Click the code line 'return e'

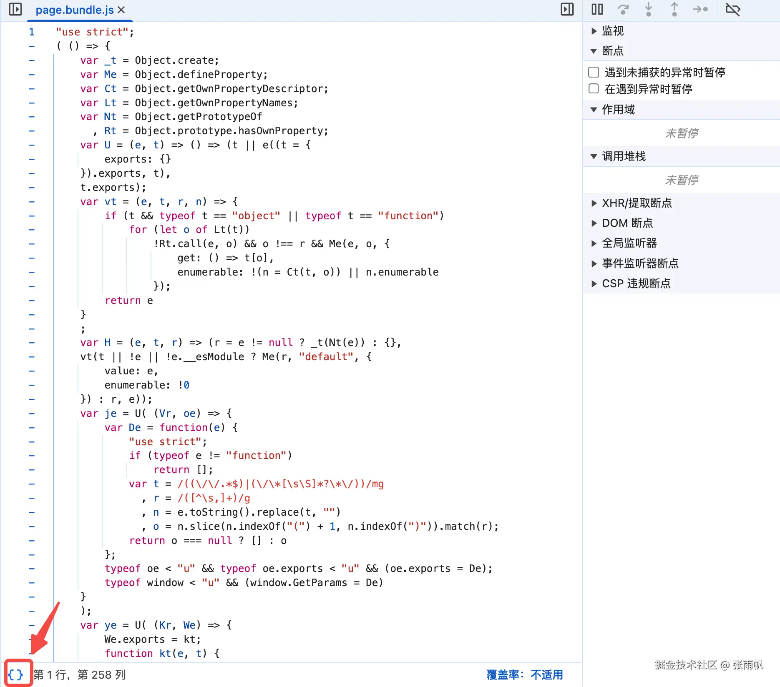coord(129,301)
